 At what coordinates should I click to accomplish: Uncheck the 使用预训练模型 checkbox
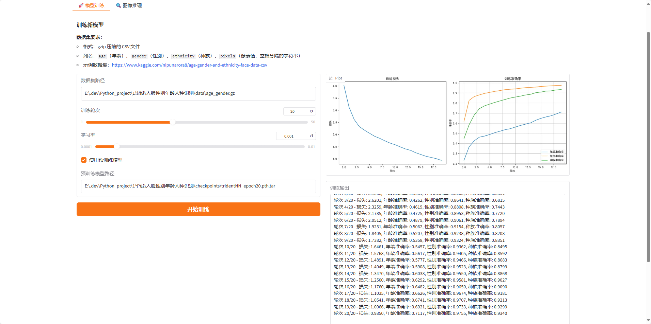click(x=83, y=160)
